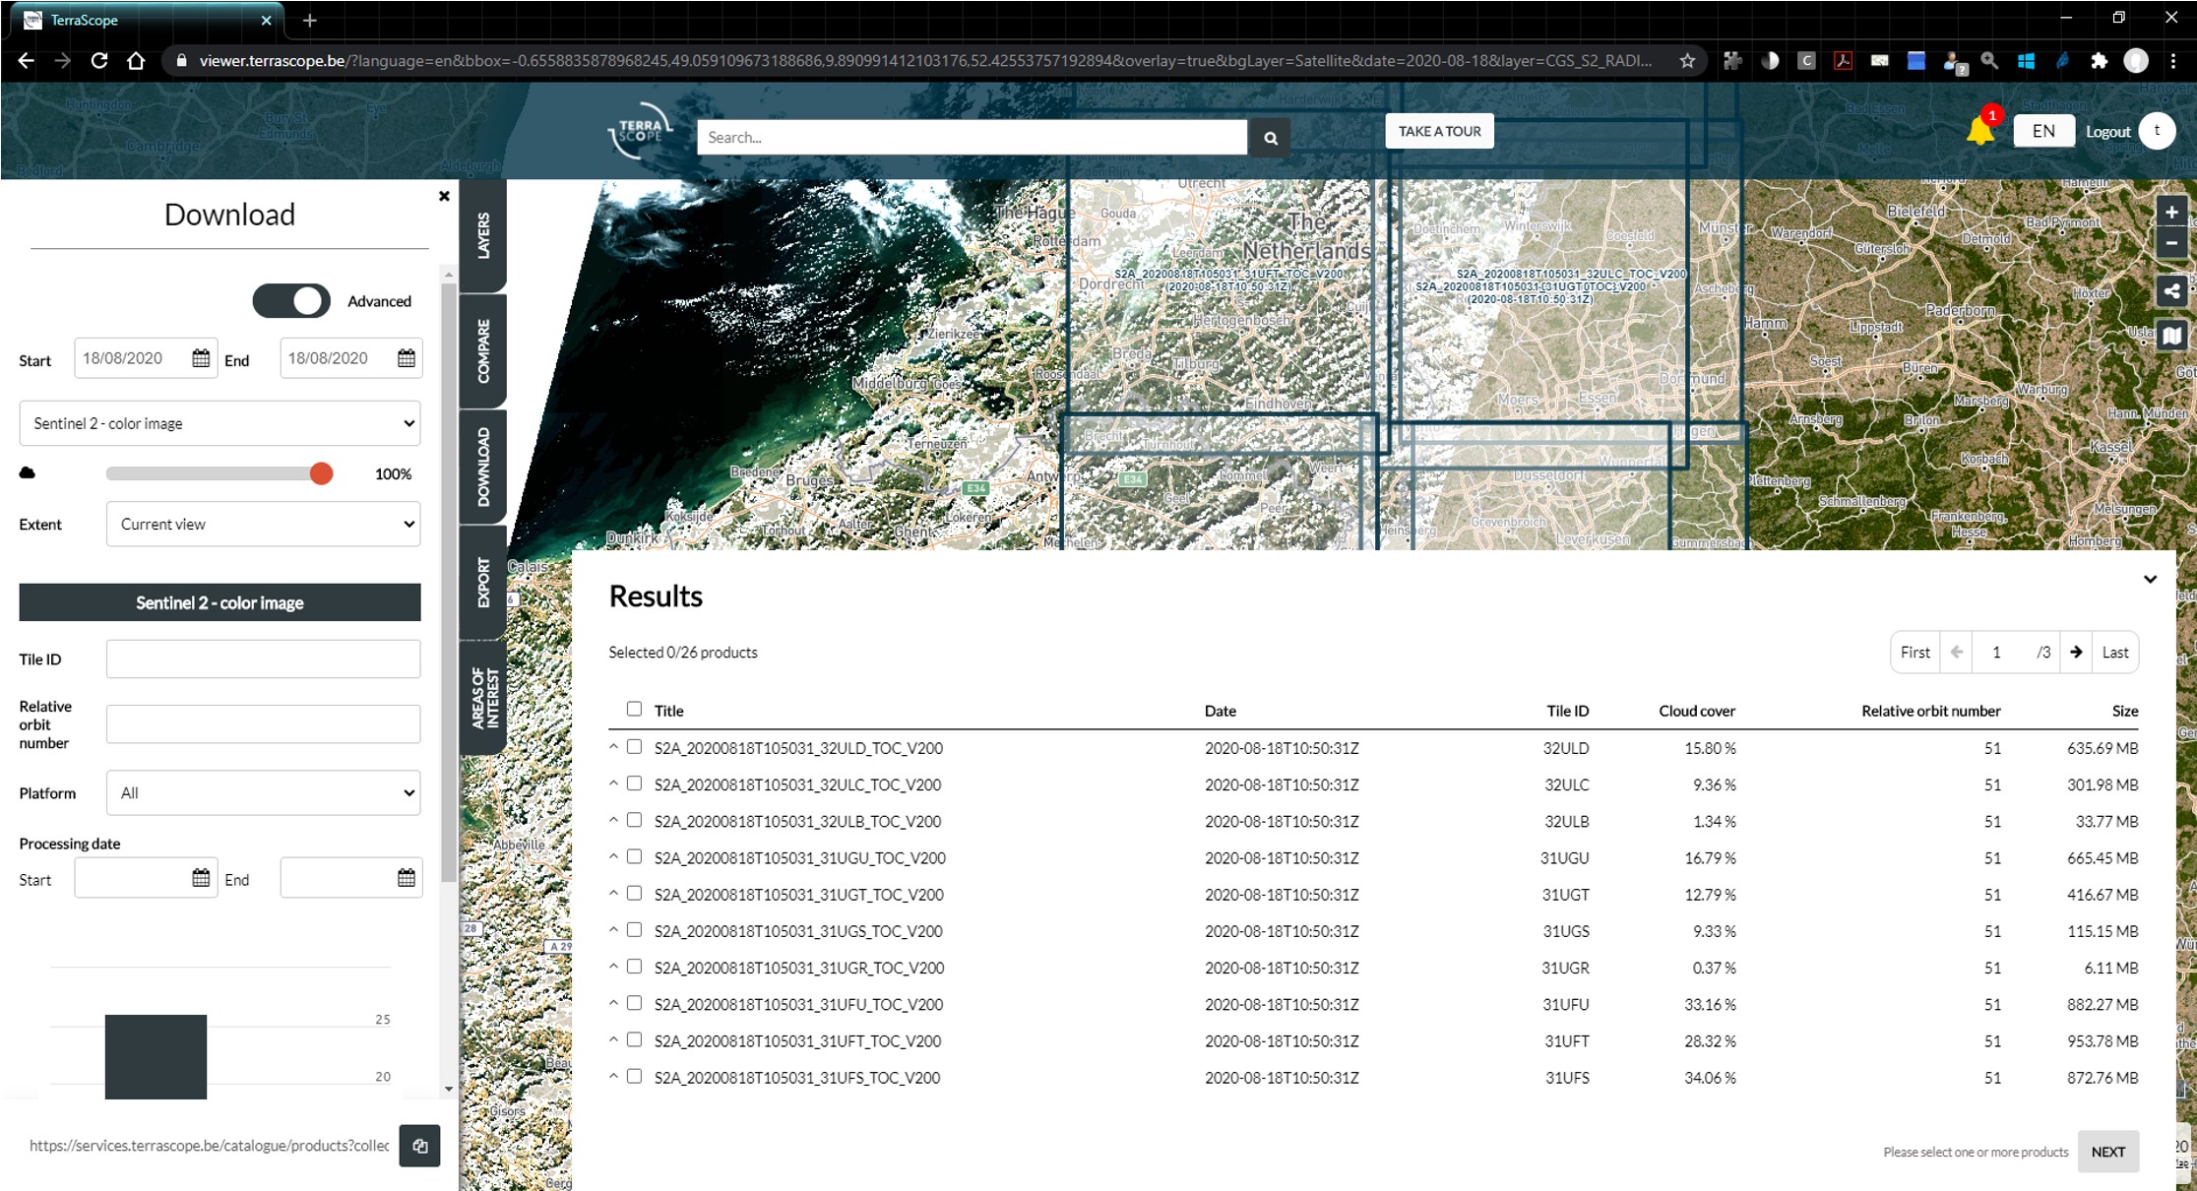Click the zoom out control on the map
The width and height of the screenshot is (2197, 1191).
[x=2170, y=243]
